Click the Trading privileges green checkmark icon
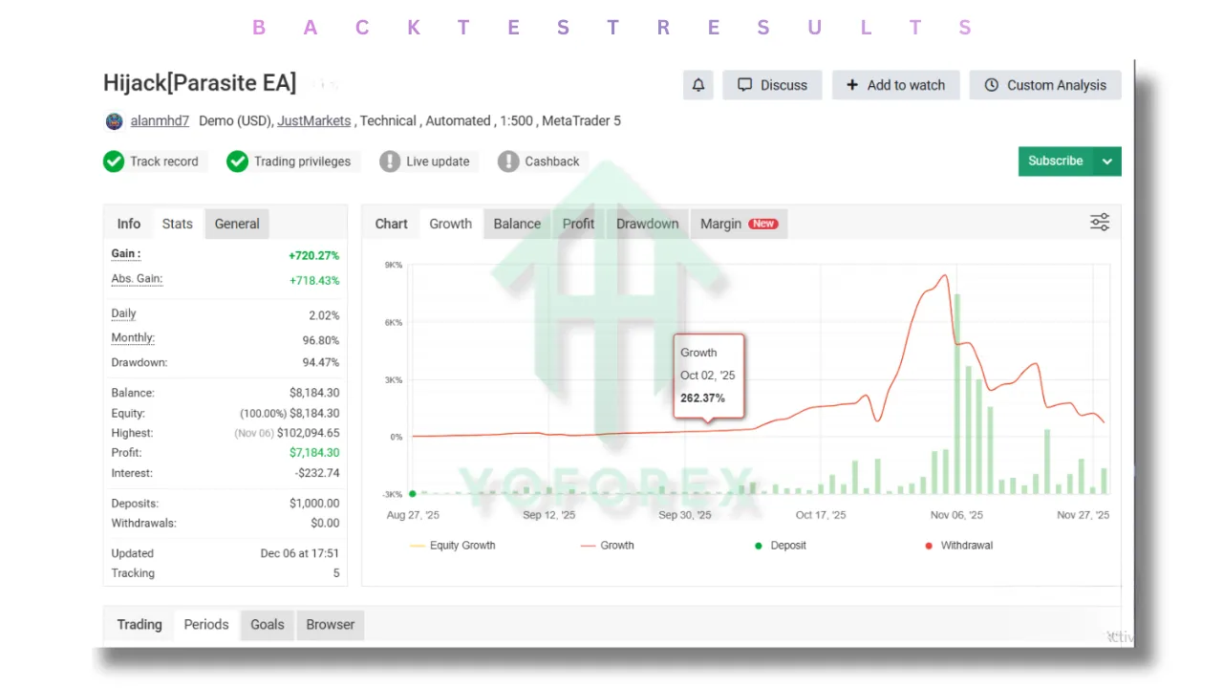Viewport: 1223px width, 688px height. [237, 161]
